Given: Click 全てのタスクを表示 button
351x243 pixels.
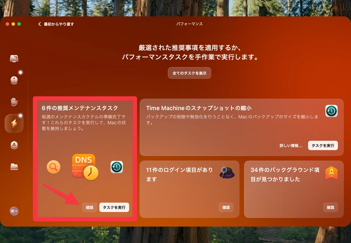Looking at the screenshot, I should click(190, 73).
